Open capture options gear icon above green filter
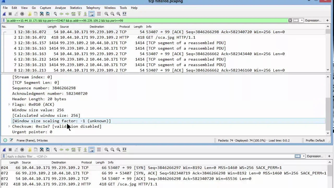The height and width of the screenshot is (188, 334). point(22,14)
